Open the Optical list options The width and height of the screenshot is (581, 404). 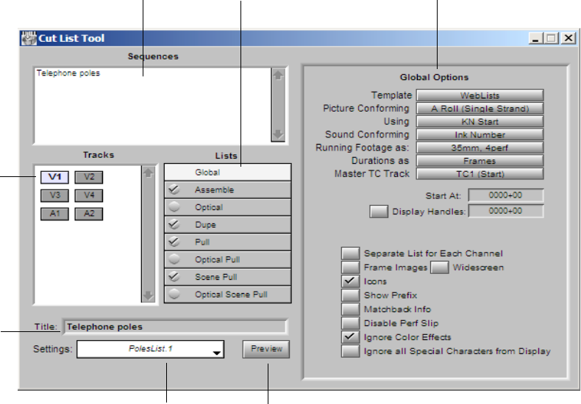(x=228, y=207)
